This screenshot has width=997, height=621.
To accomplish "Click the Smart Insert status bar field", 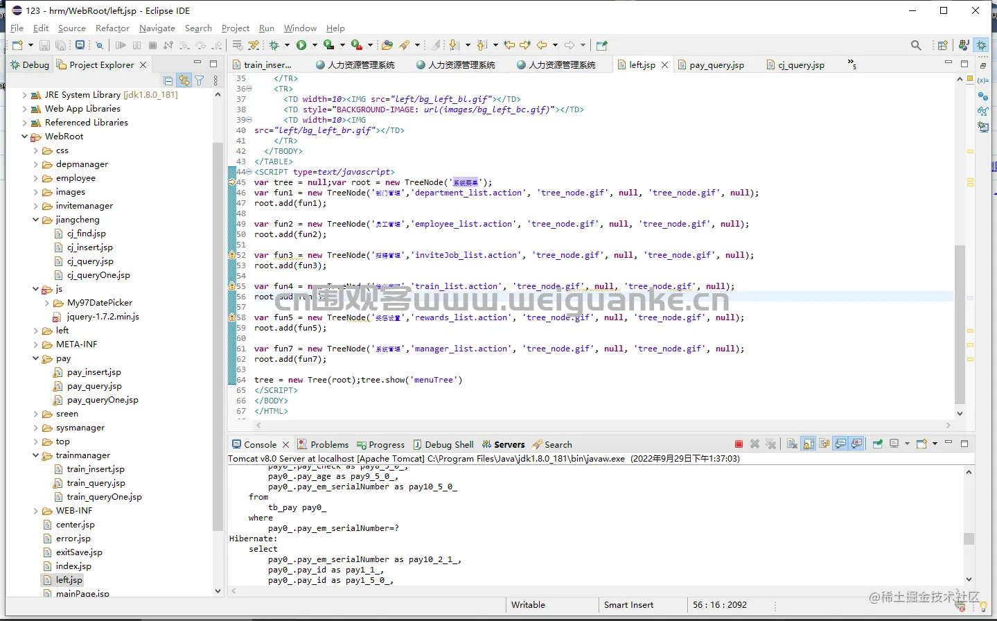I will [x=628, y=605].
